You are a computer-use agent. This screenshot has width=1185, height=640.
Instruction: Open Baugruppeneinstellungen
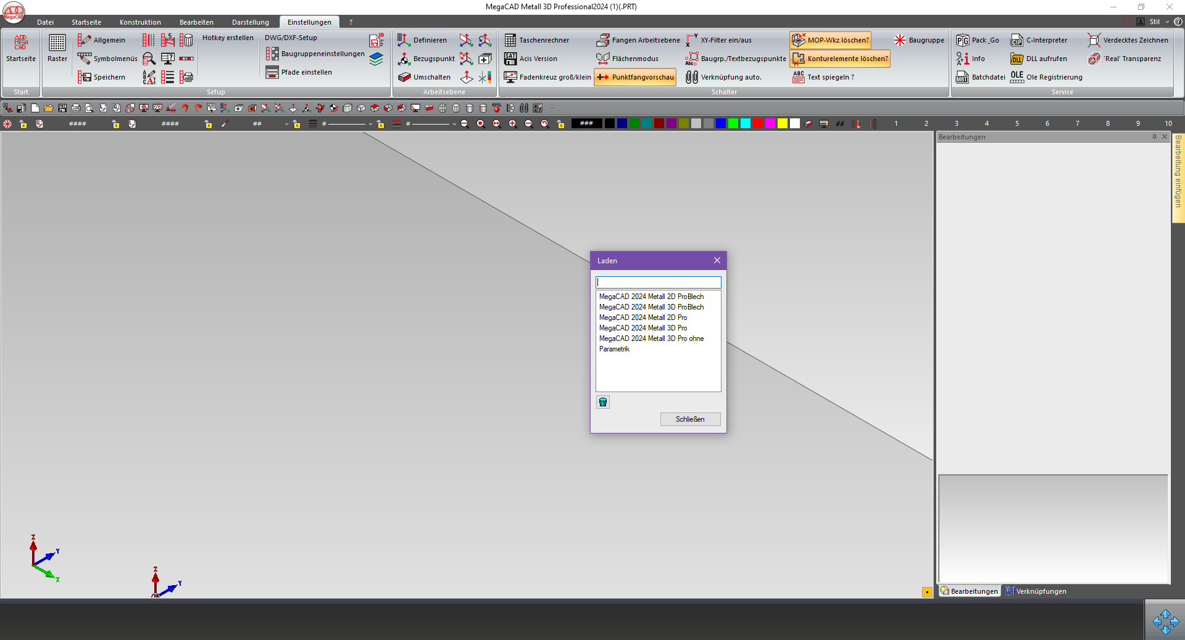tap(315, 54)
